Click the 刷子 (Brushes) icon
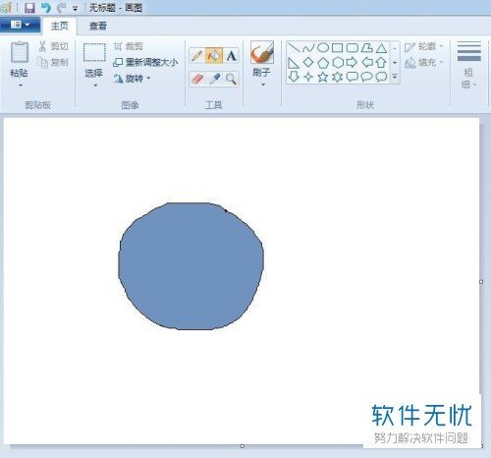This screenshot has height=458, width=491. tap(262, 52)
